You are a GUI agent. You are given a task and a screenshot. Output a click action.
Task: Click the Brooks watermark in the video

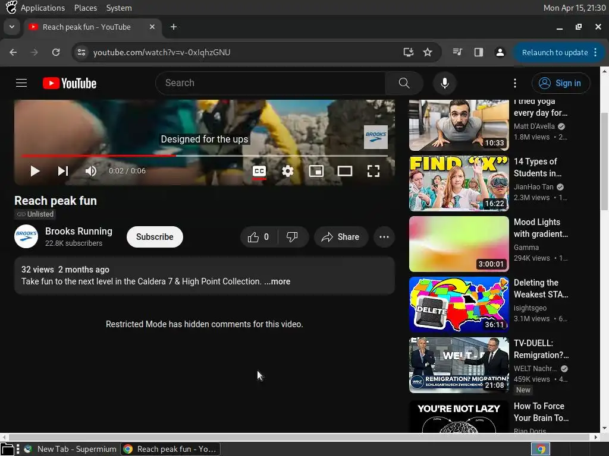pos(376,137)
